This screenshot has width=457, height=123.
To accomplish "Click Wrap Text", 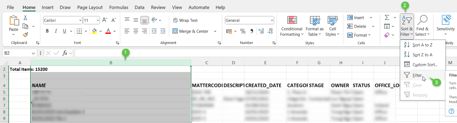I will [185, 20].
